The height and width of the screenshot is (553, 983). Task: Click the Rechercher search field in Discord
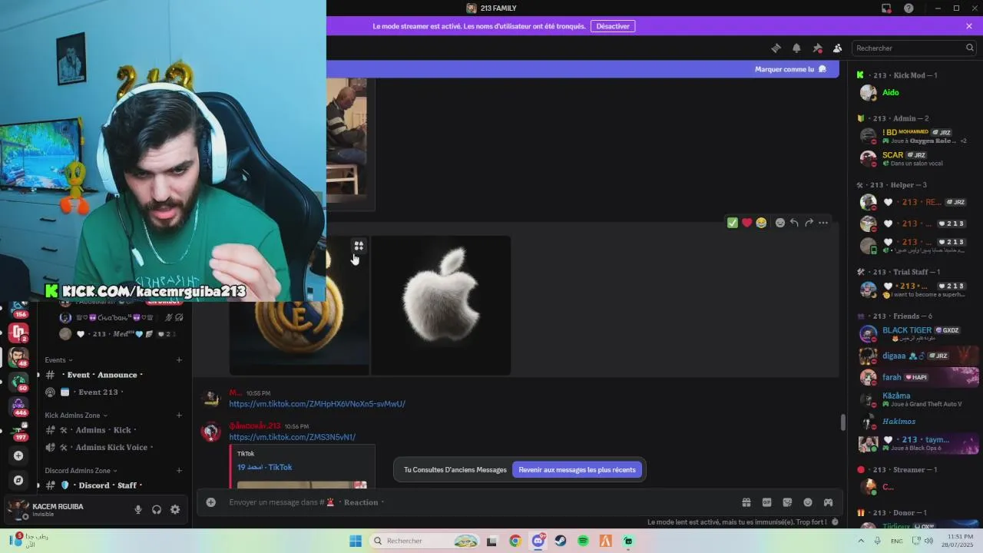[x=914, y=48]
